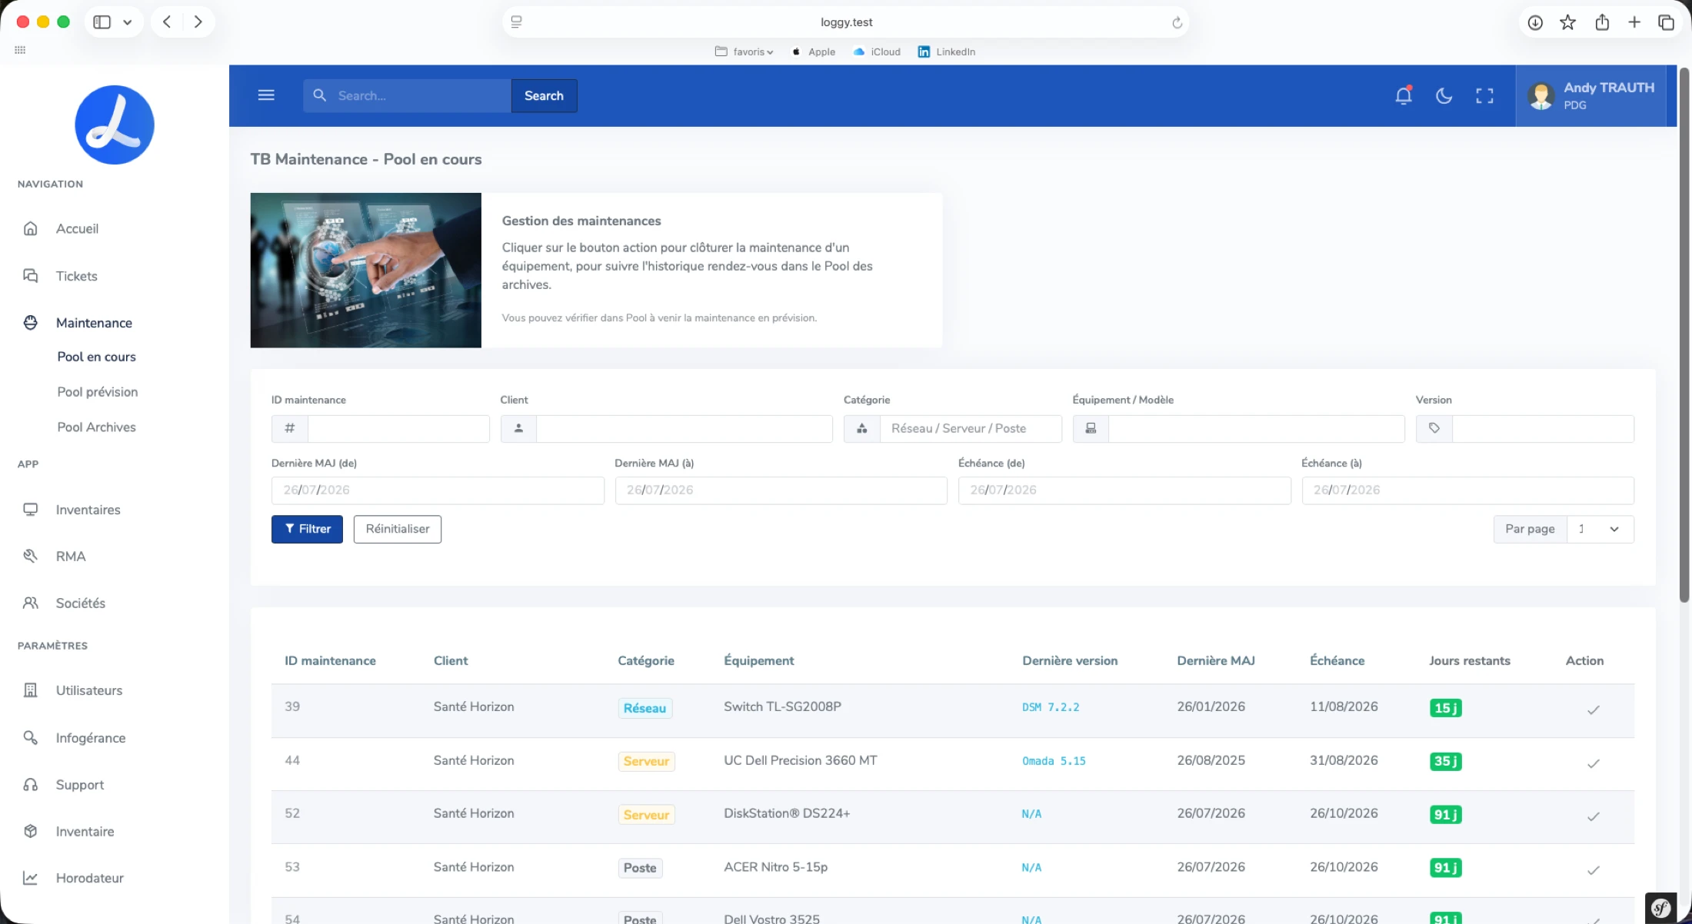The height and width of the screenshot is (924, 1692).
Task: Toggle dark mode with the moon icon
Action: coord(1444,95)
